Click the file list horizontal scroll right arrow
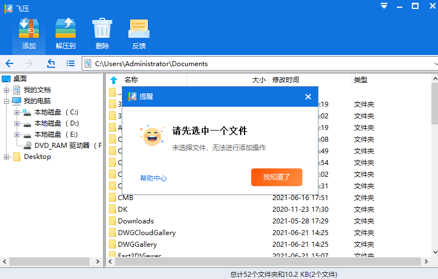This screenshot has width=438, height=279. coord(426,262)
